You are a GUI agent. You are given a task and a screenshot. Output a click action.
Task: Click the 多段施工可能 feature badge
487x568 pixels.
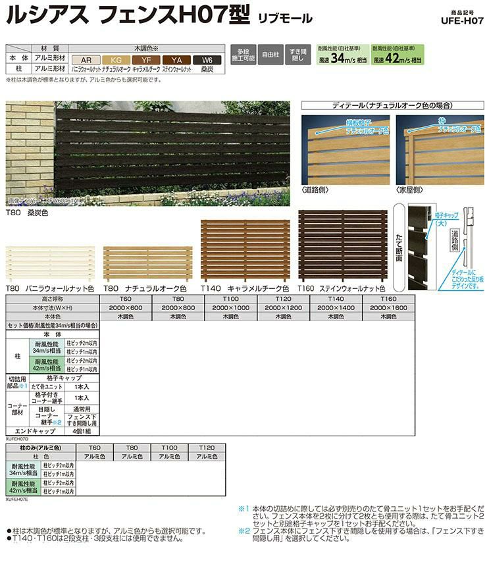click(x=242, y=55)
